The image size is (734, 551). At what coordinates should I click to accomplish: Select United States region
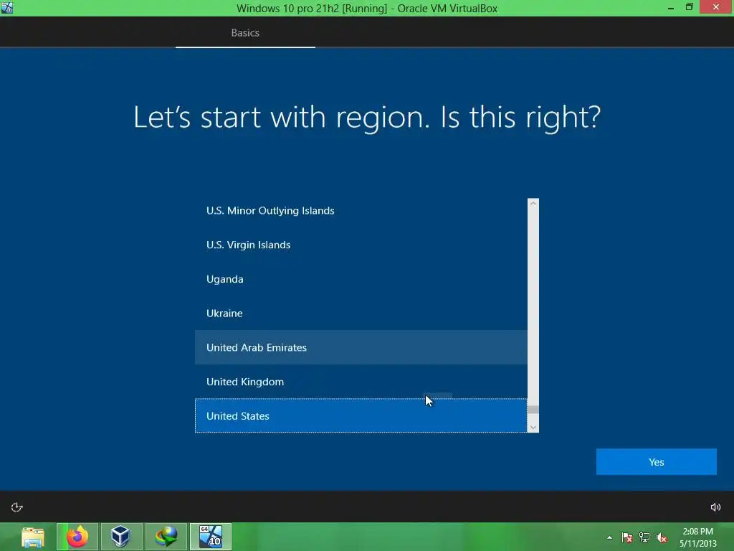click(x=361, y=416)
